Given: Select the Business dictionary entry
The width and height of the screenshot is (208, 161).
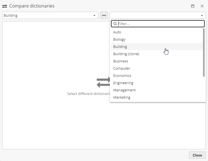Looking at the screenshot, I should 121,61.
